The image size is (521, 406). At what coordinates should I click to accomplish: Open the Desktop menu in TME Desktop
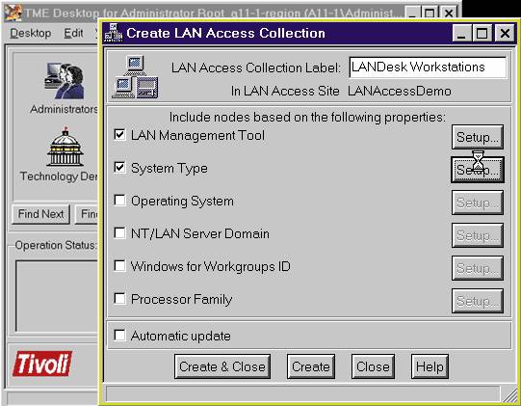point(31,33)
